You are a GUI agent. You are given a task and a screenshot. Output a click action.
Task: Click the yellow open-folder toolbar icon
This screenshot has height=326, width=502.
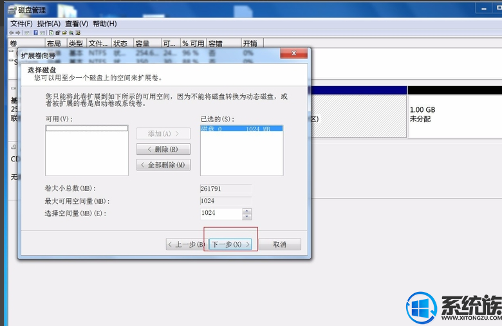coord(64,33)
